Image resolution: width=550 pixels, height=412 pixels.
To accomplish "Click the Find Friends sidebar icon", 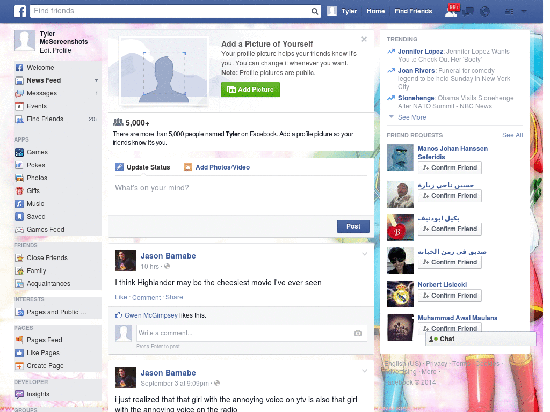I will [x=19, y=119].
